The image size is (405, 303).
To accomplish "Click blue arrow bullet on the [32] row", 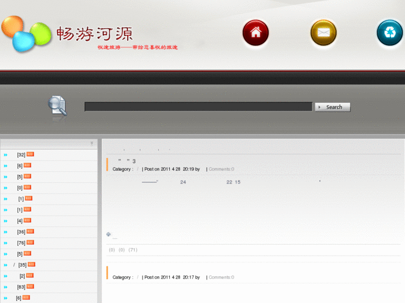I will [6, 155].
